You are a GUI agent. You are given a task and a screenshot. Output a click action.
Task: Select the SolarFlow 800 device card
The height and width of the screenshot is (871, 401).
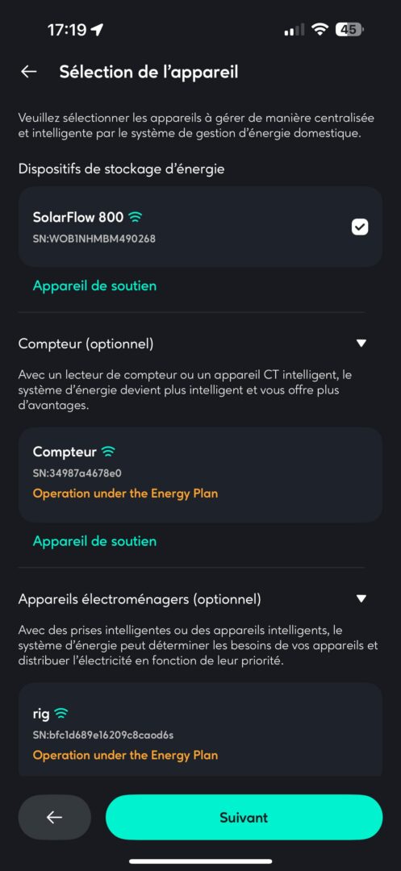(200, 227)
